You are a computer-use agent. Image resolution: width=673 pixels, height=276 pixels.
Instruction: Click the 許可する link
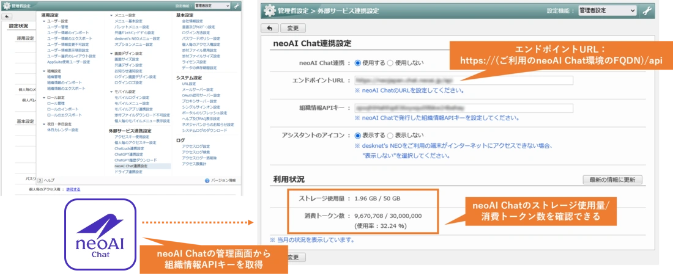point(73,189)
